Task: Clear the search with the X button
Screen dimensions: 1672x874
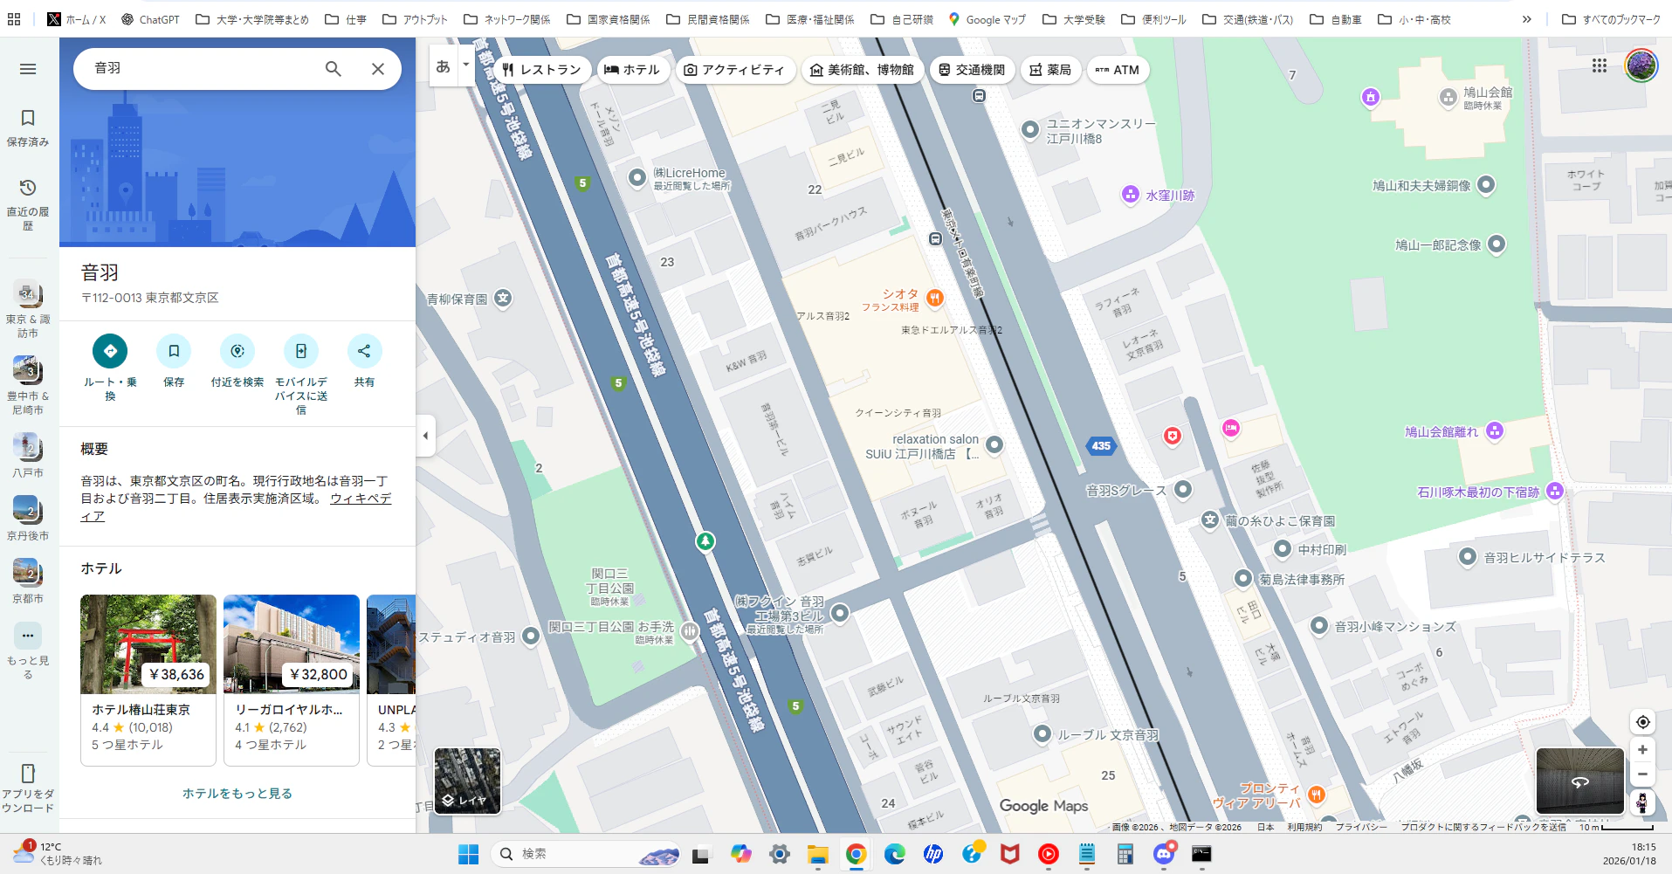Action: tap(378, 69)
